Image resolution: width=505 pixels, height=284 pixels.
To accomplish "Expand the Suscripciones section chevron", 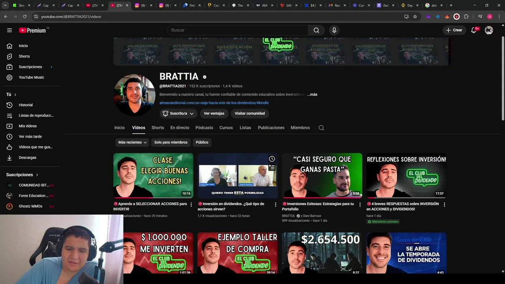I will point(37,175).
